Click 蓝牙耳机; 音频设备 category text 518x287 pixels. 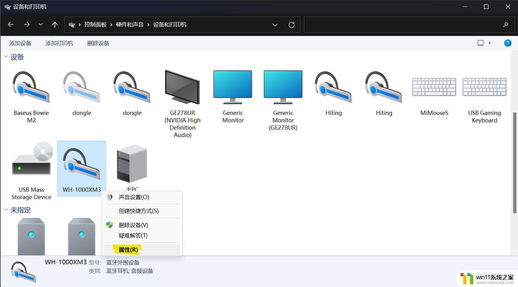pyautogui.click(x=130, y=271)
